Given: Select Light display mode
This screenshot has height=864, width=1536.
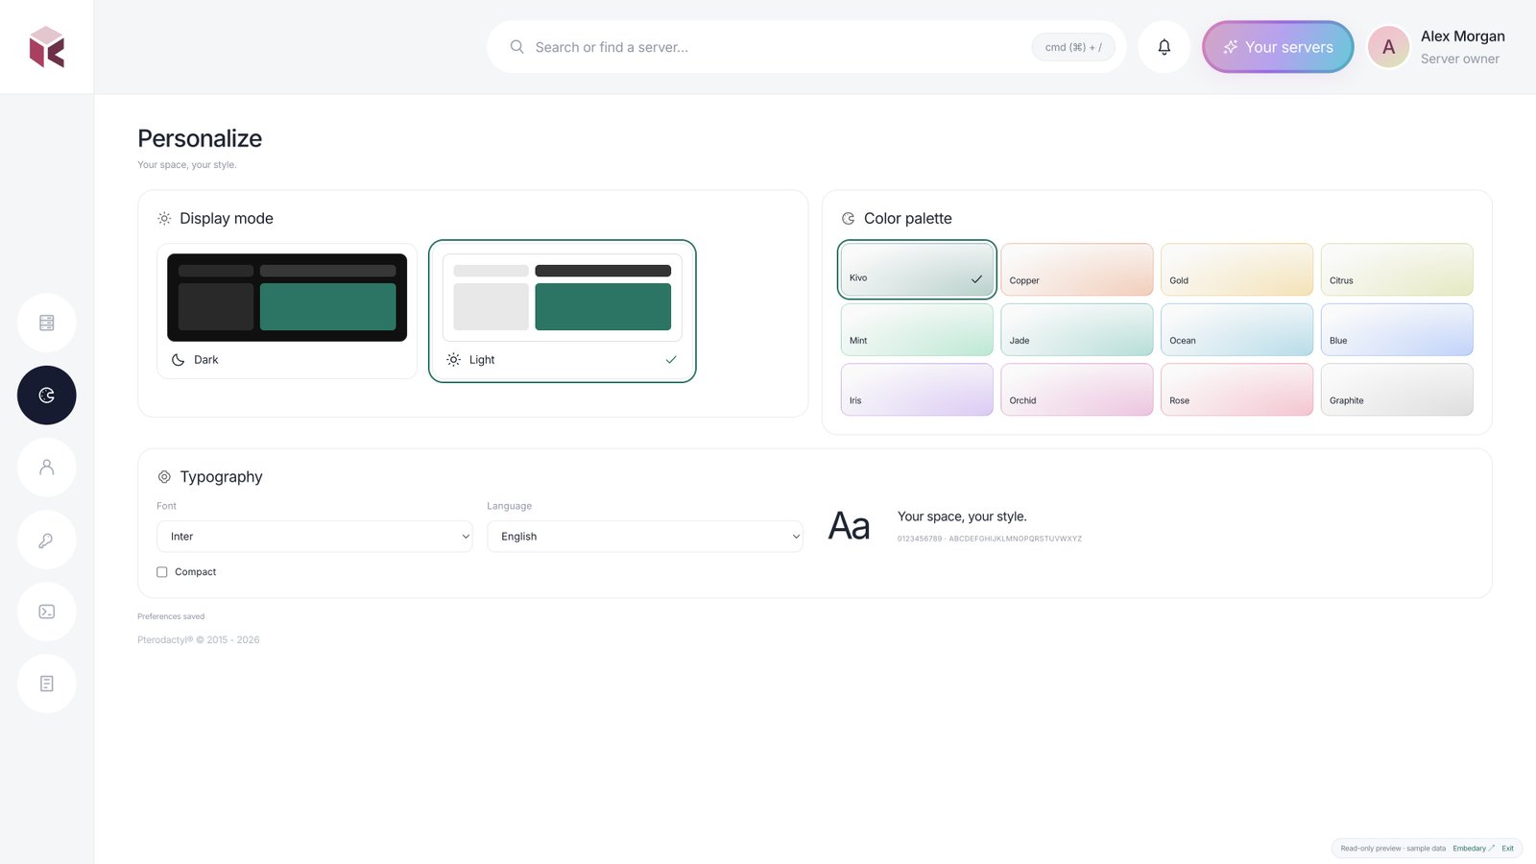Looking at the screenshot, I should coord(563,311).
